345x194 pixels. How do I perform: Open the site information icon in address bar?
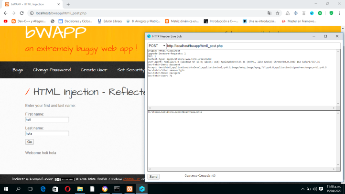click(32, 13)
